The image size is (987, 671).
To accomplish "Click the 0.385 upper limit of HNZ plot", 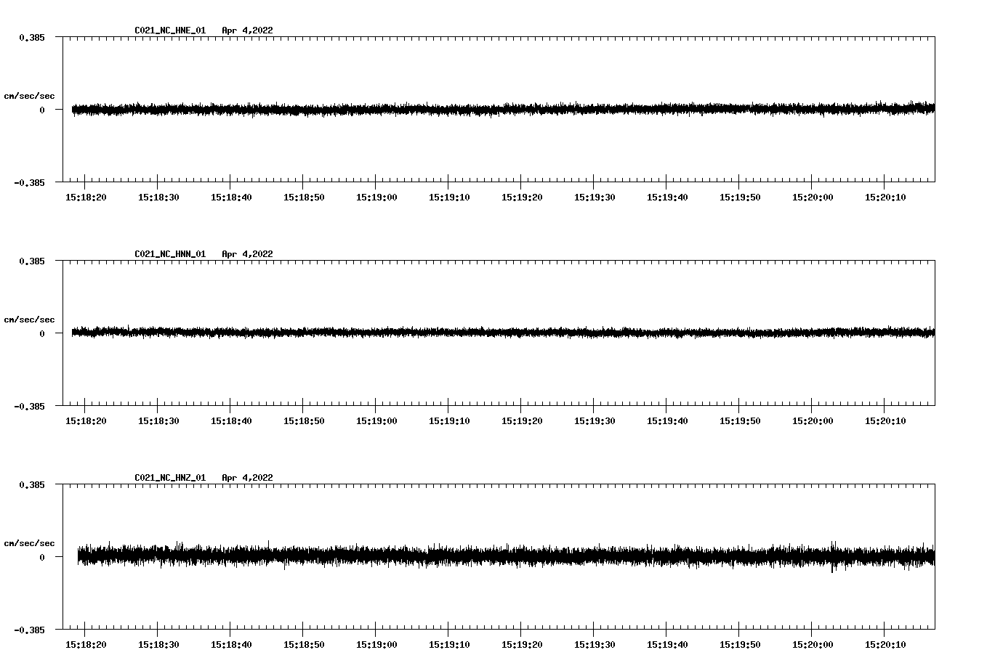I will coord(32,484).
